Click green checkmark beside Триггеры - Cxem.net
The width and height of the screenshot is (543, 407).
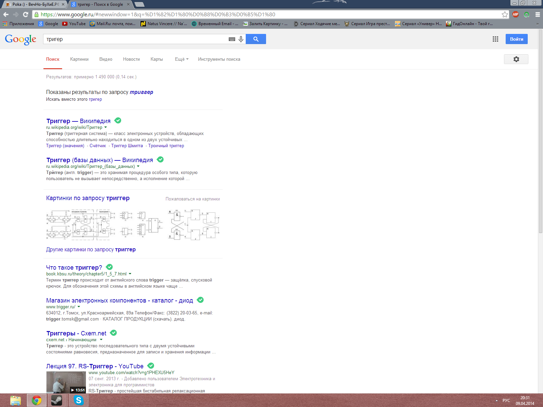(x=113, y=333)
